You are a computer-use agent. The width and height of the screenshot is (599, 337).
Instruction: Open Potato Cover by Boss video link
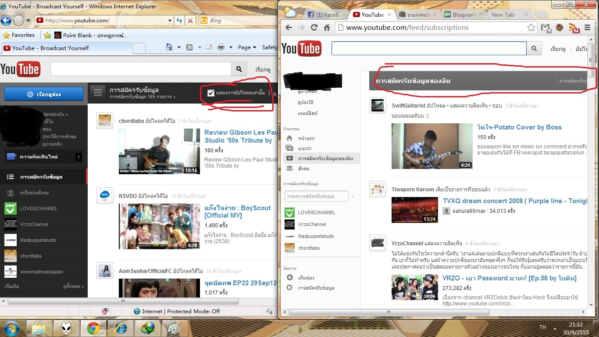click(x=519, y=127)
